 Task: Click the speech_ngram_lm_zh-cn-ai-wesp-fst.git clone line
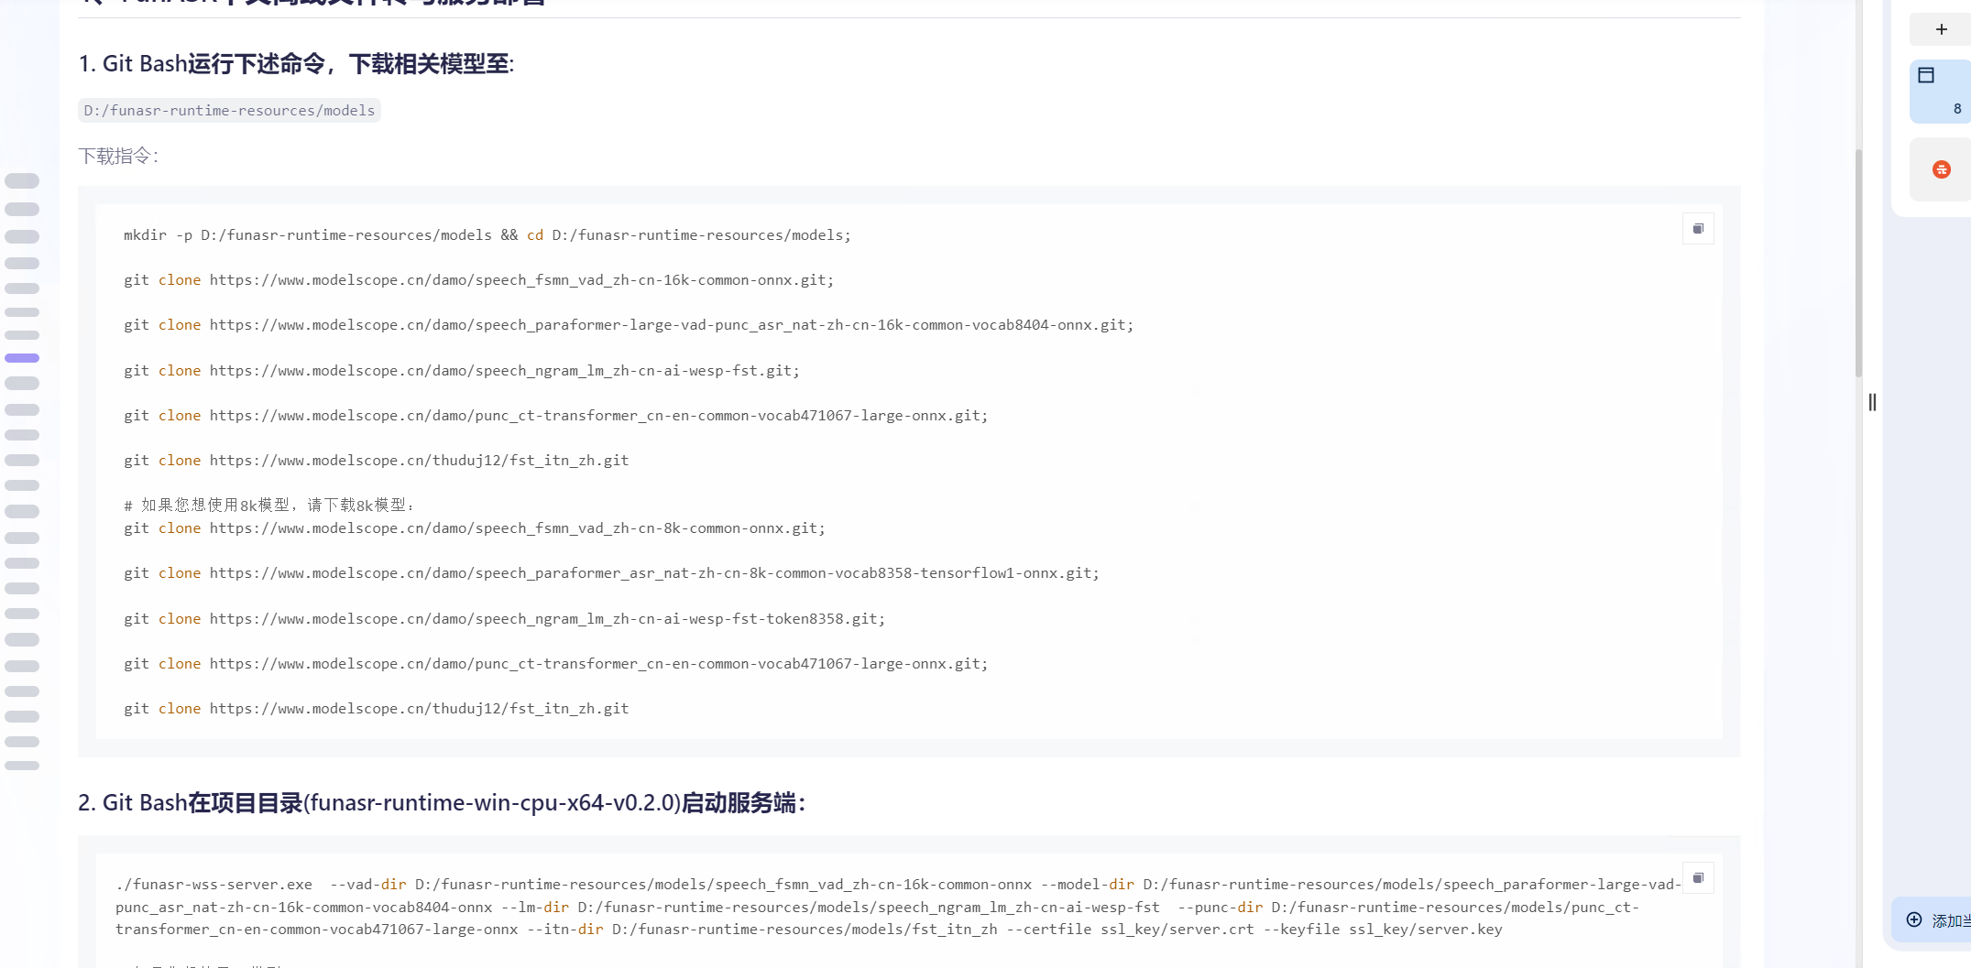(462, 371)
